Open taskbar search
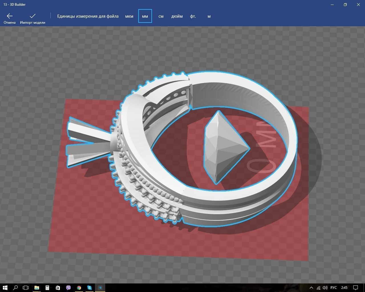 click(15, 288)
